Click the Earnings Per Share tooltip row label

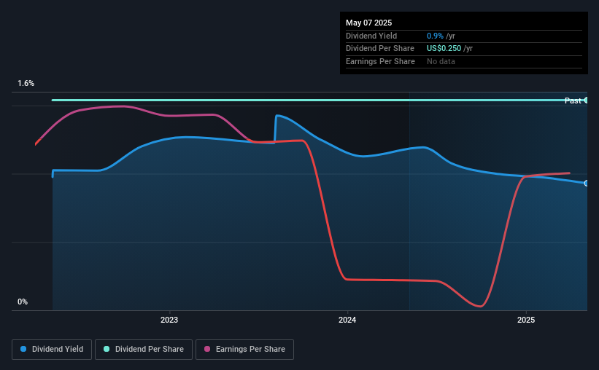pyautogui.click(x=380, y=61)
